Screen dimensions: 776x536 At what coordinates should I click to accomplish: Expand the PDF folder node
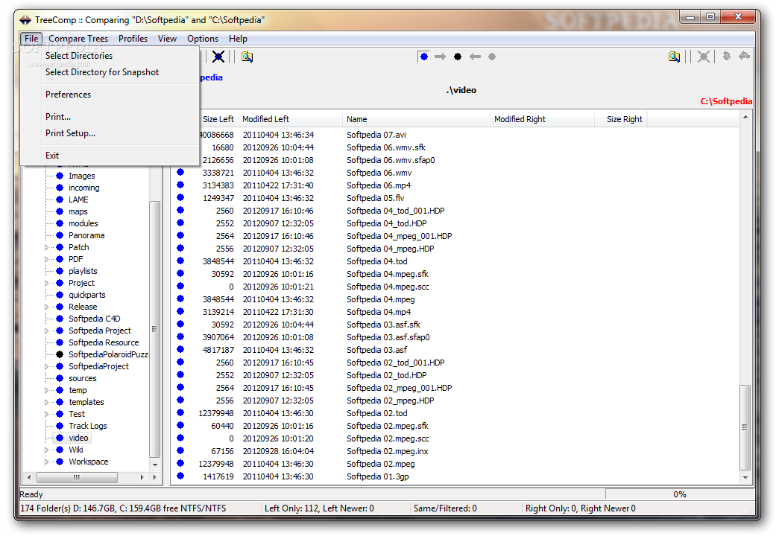coord(47,259)
